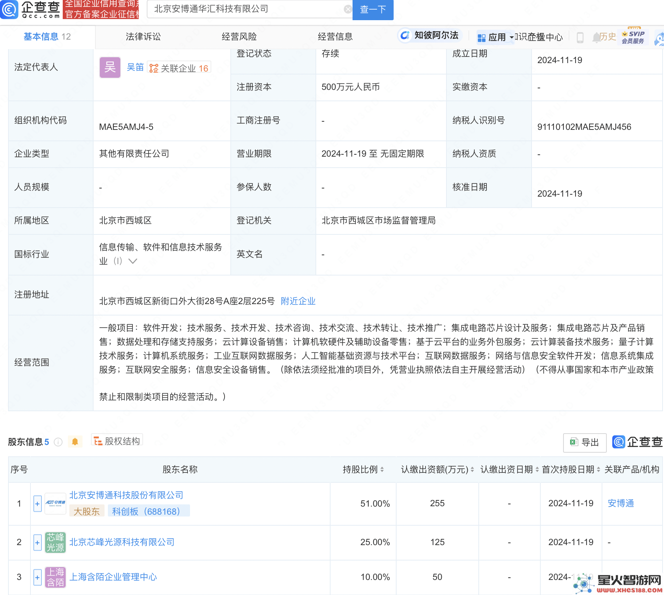
Task: Switch to 经营风险 tab
Action: pos(239,37)
